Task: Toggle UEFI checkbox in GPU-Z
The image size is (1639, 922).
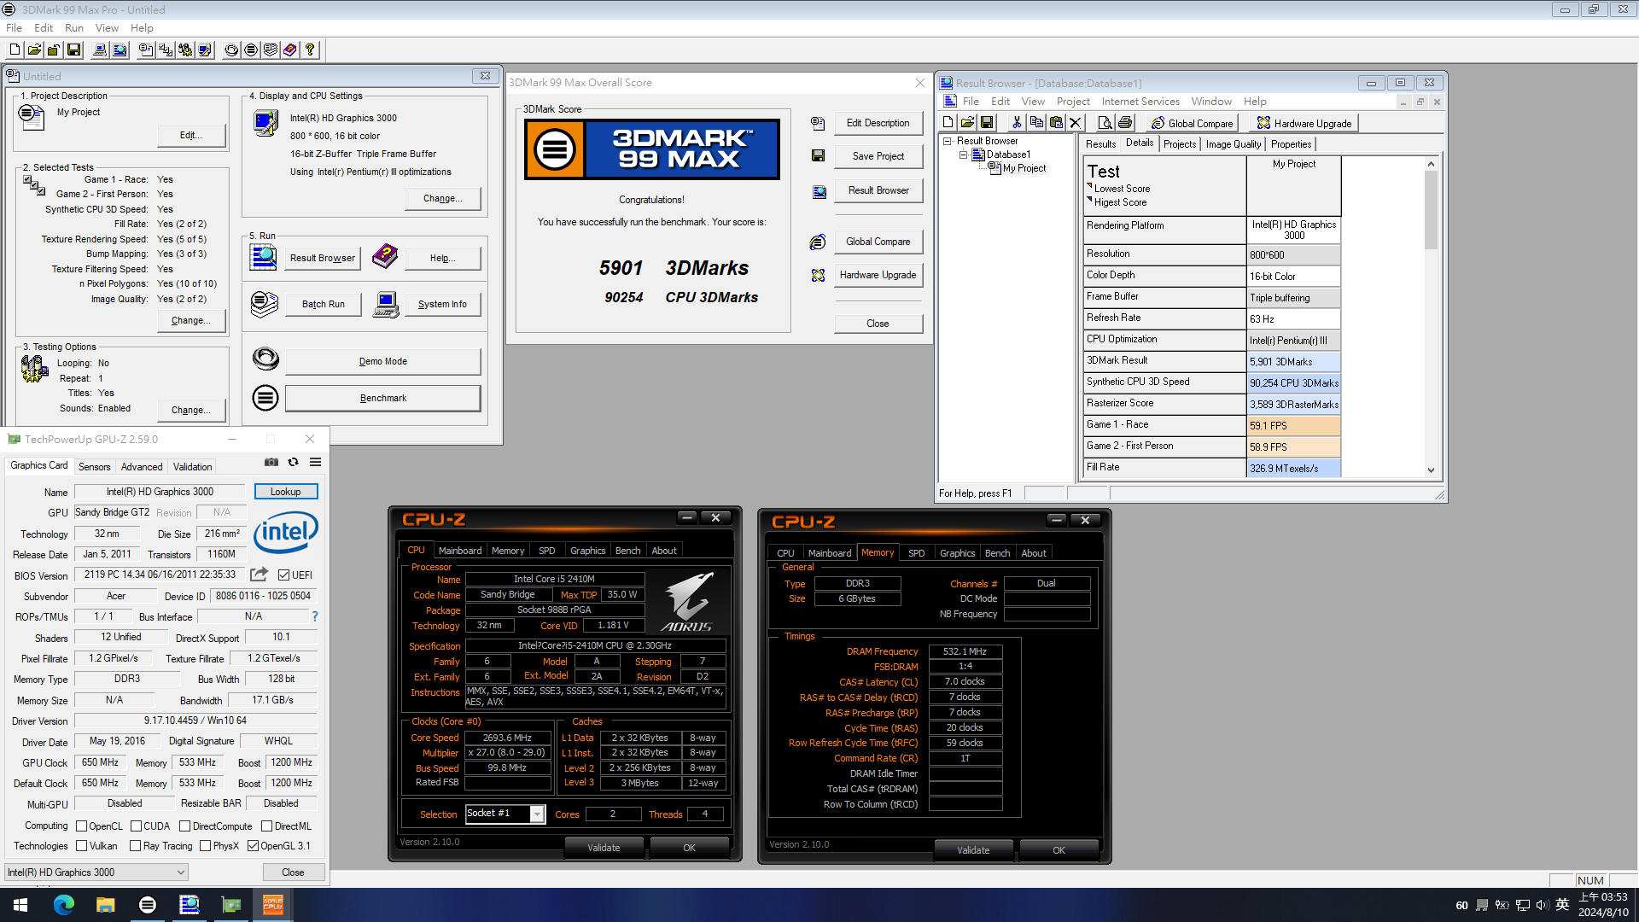Action: click(x=283, y=575)
